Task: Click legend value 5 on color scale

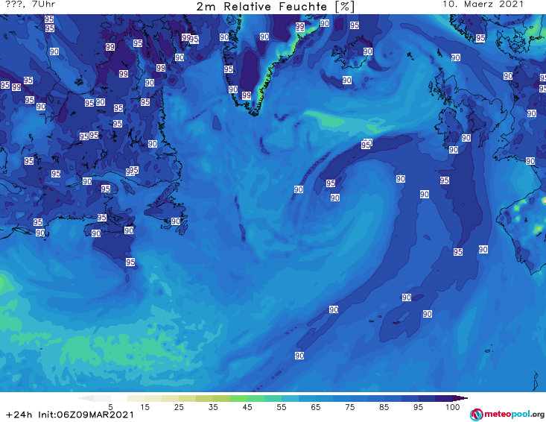Action: 110,406
